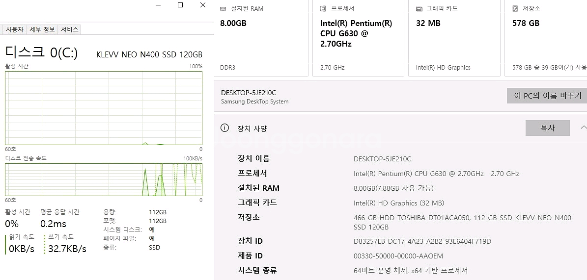Screen dimensions: 587x280
Task: Maximize the Task Manager window
Action: (180, 5)
